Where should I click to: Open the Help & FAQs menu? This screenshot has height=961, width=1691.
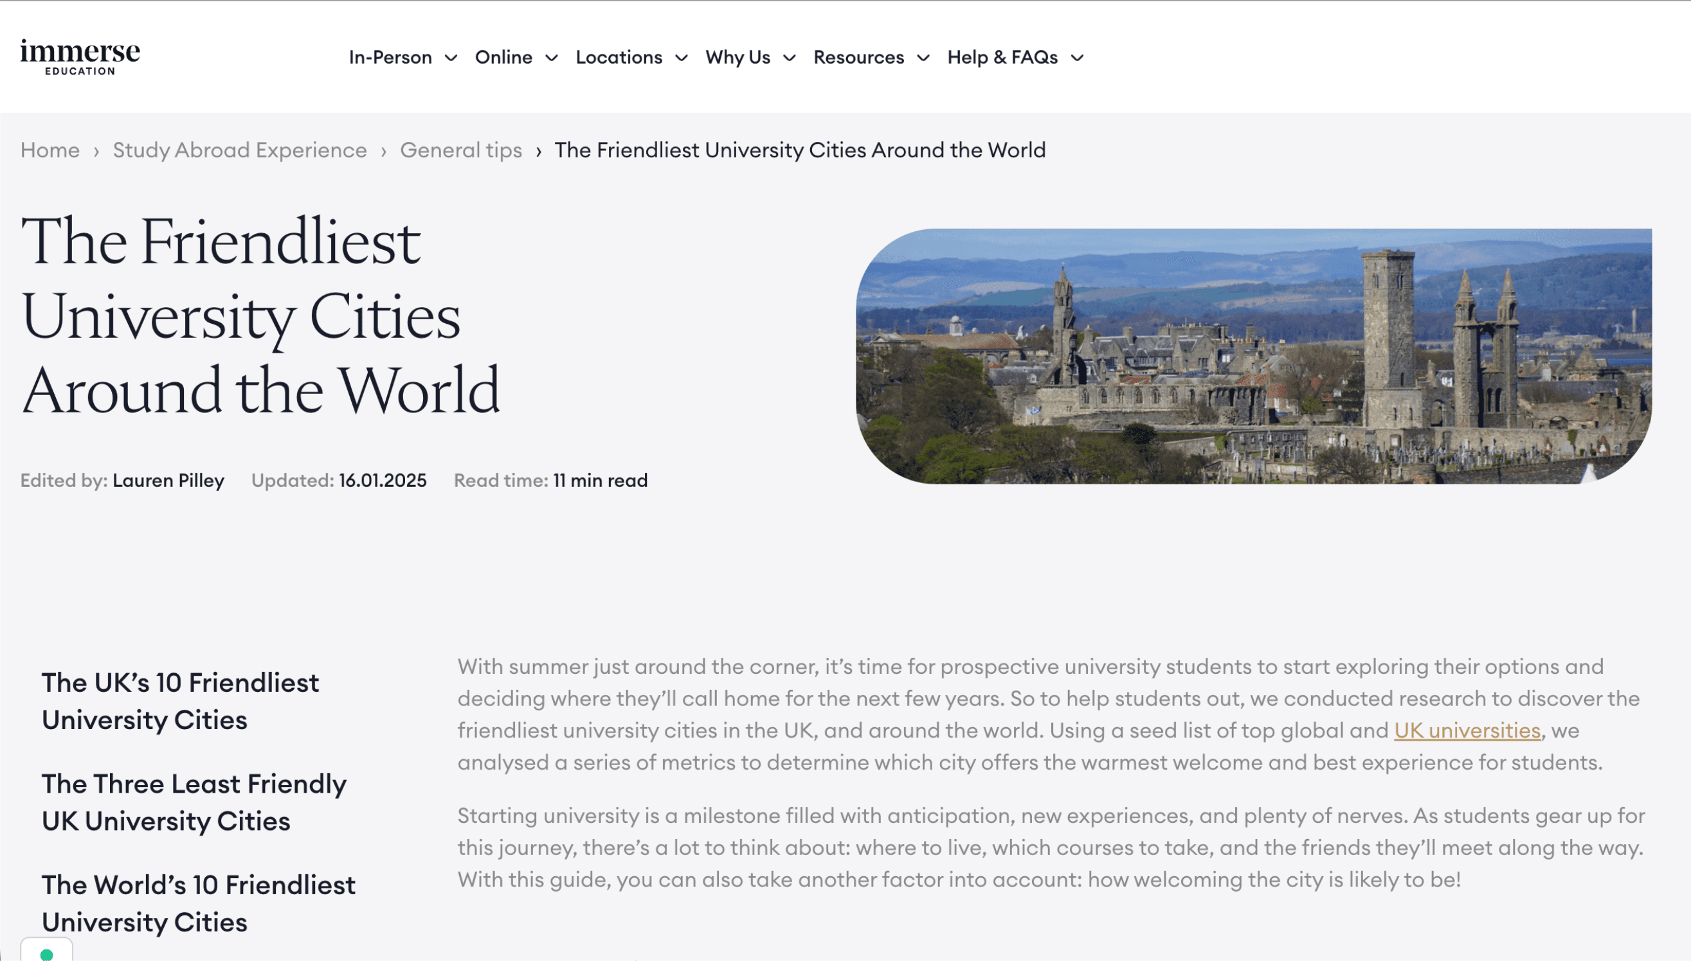[x=1002, y=57]
